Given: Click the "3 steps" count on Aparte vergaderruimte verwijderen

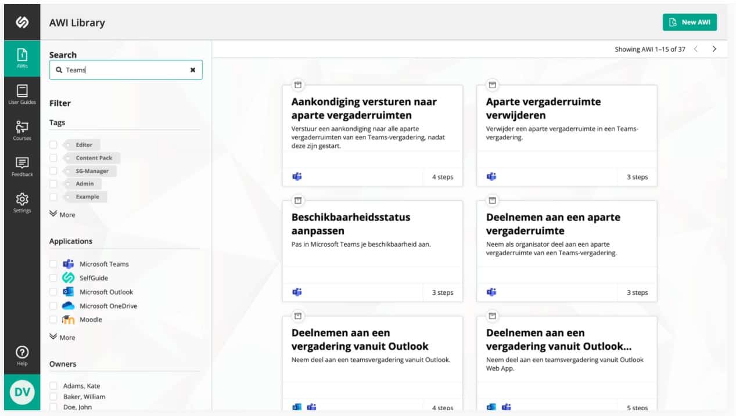Looking at the screenshot, I should [x=637, y=177].
